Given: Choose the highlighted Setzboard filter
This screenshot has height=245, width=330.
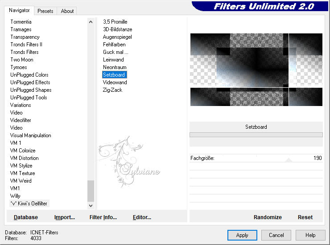Looking at the screenshot, I should [115, 75].
